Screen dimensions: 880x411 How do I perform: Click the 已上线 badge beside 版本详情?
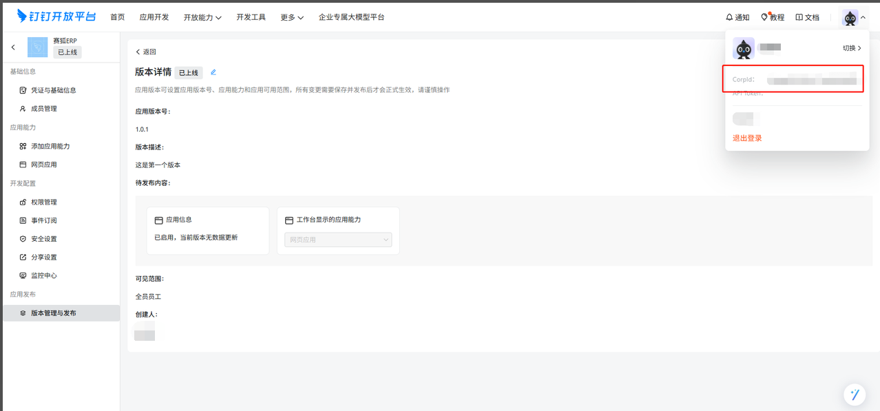189,72
